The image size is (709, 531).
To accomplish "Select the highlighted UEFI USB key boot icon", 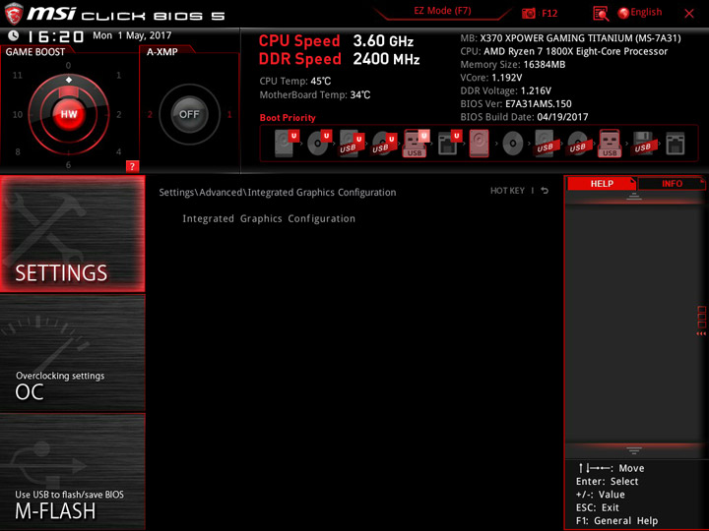I will click(416, 144).
